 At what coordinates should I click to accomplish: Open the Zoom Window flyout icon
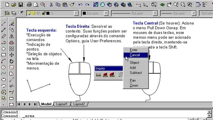(183, 5)
